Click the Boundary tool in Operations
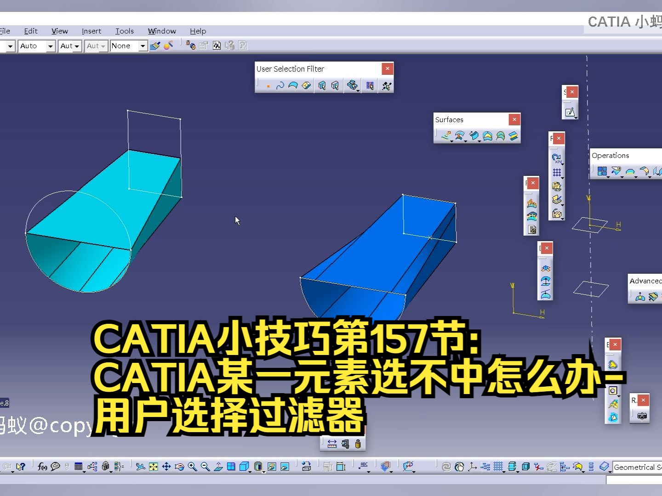This screenshot has width=662, height=496. [x=630, y=171]
